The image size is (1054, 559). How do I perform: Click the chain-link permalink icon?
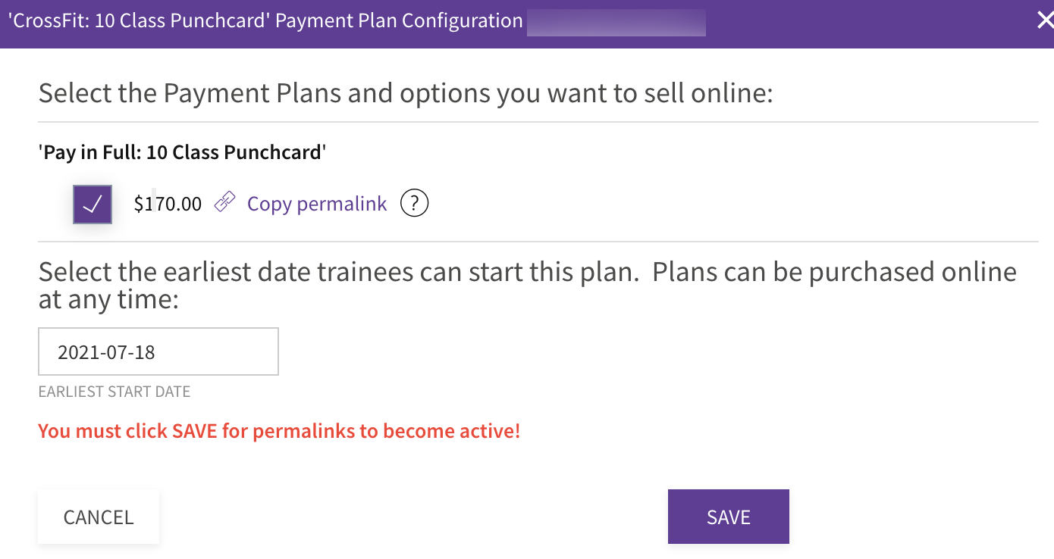(224, 202)
